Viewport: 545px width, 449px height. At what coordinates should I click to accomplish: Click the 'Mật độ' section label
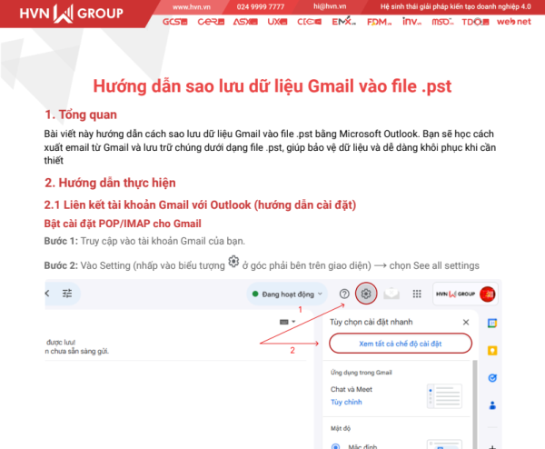341,428
